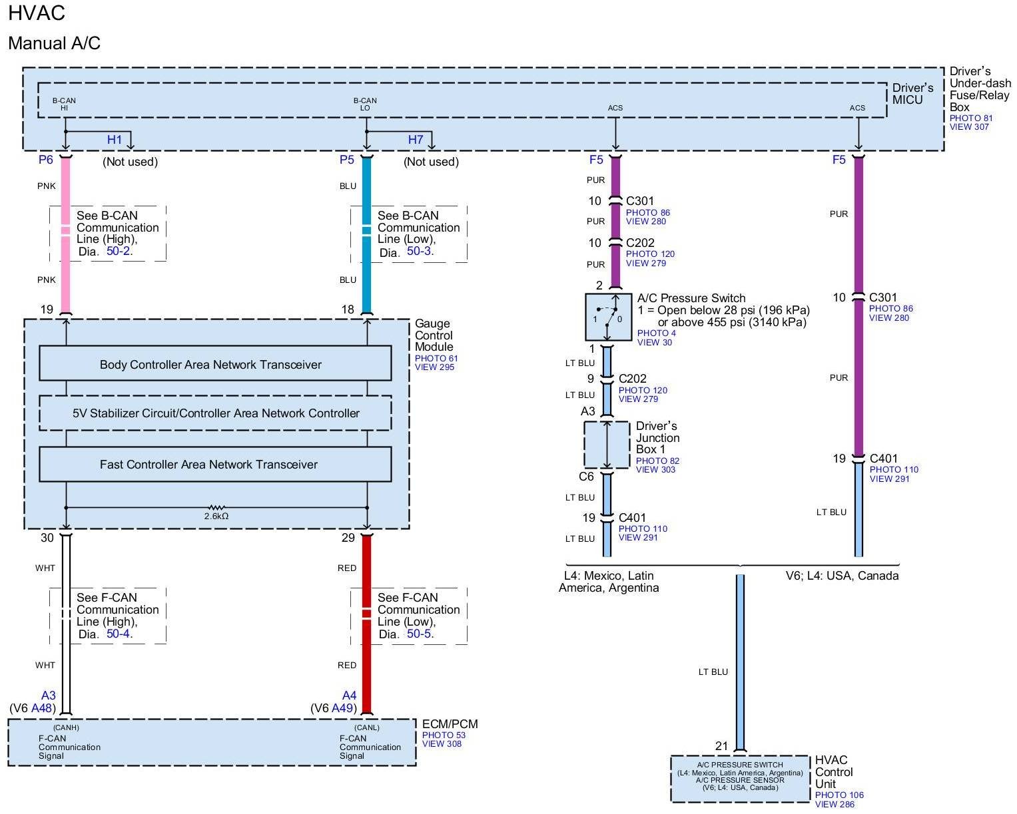Click the A/C Pressure Switch symbol
Screen dimensions: 1017x814
pos(608,317)
